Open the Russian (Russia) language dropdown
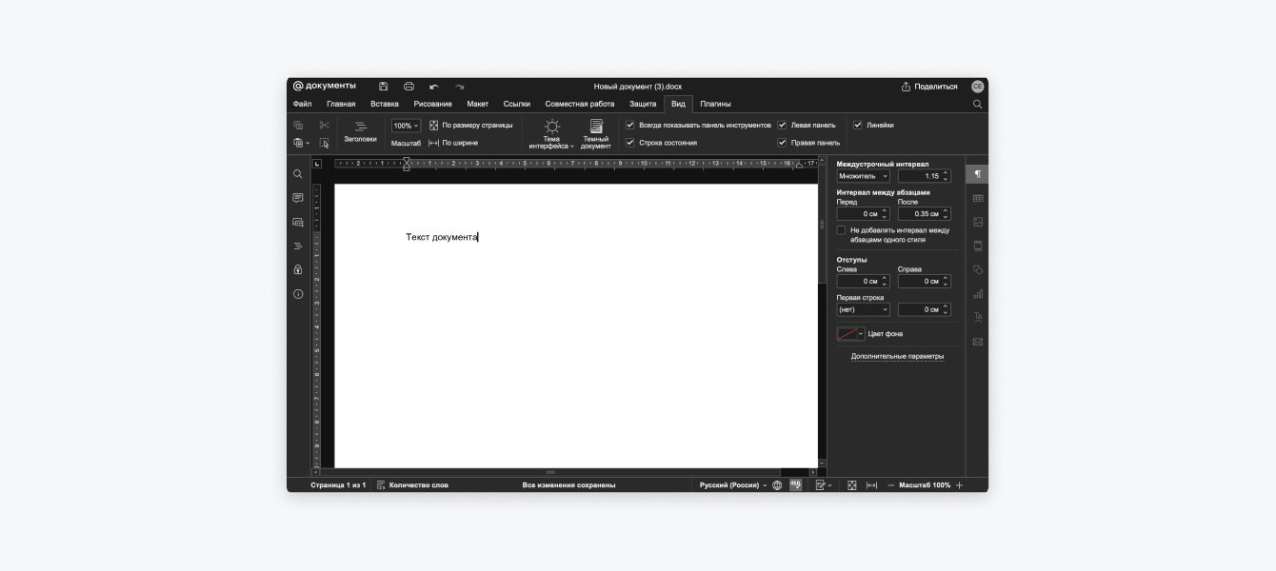The height and width of the screenshot is (571, 1276). (x=732, y=485)
